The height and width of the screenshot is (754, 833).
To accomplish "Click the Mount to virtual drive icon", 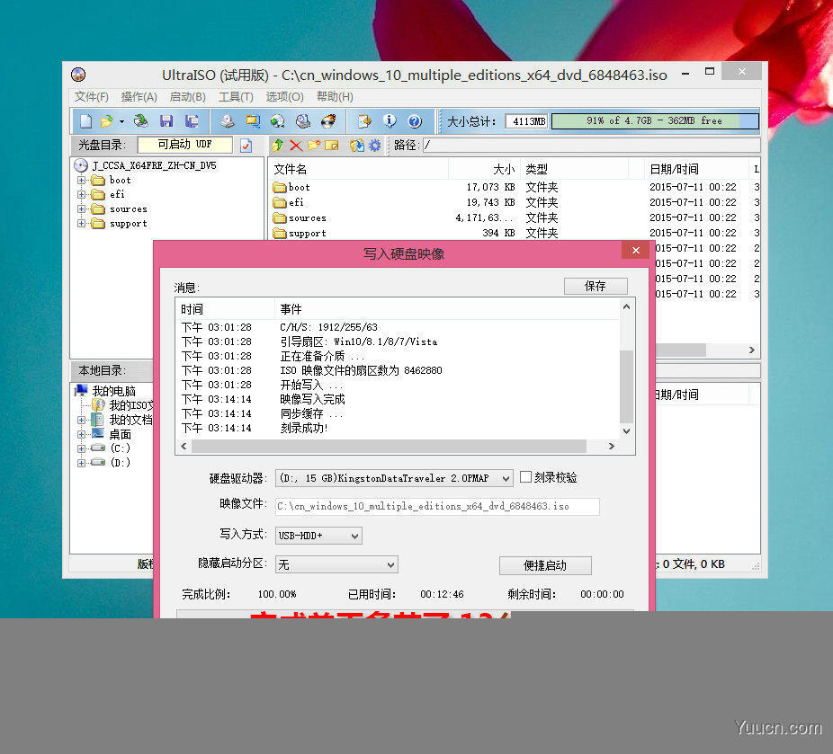I will click(303, 121).
